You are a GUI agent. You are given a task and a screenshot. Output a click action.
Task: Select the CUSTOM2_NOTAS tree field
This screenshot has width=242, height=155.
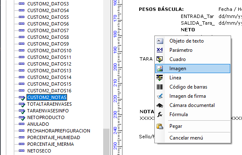(47, 97)
